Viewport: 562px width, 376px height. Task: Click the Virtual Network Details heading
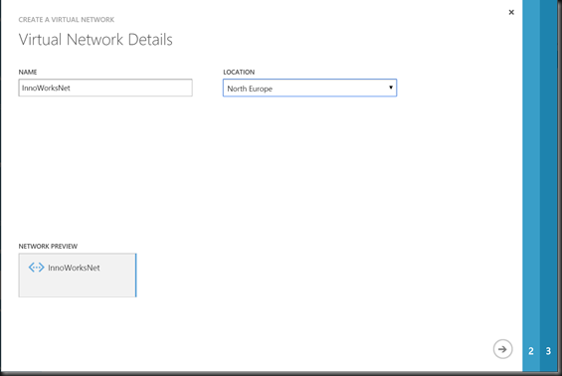(95, 40)
